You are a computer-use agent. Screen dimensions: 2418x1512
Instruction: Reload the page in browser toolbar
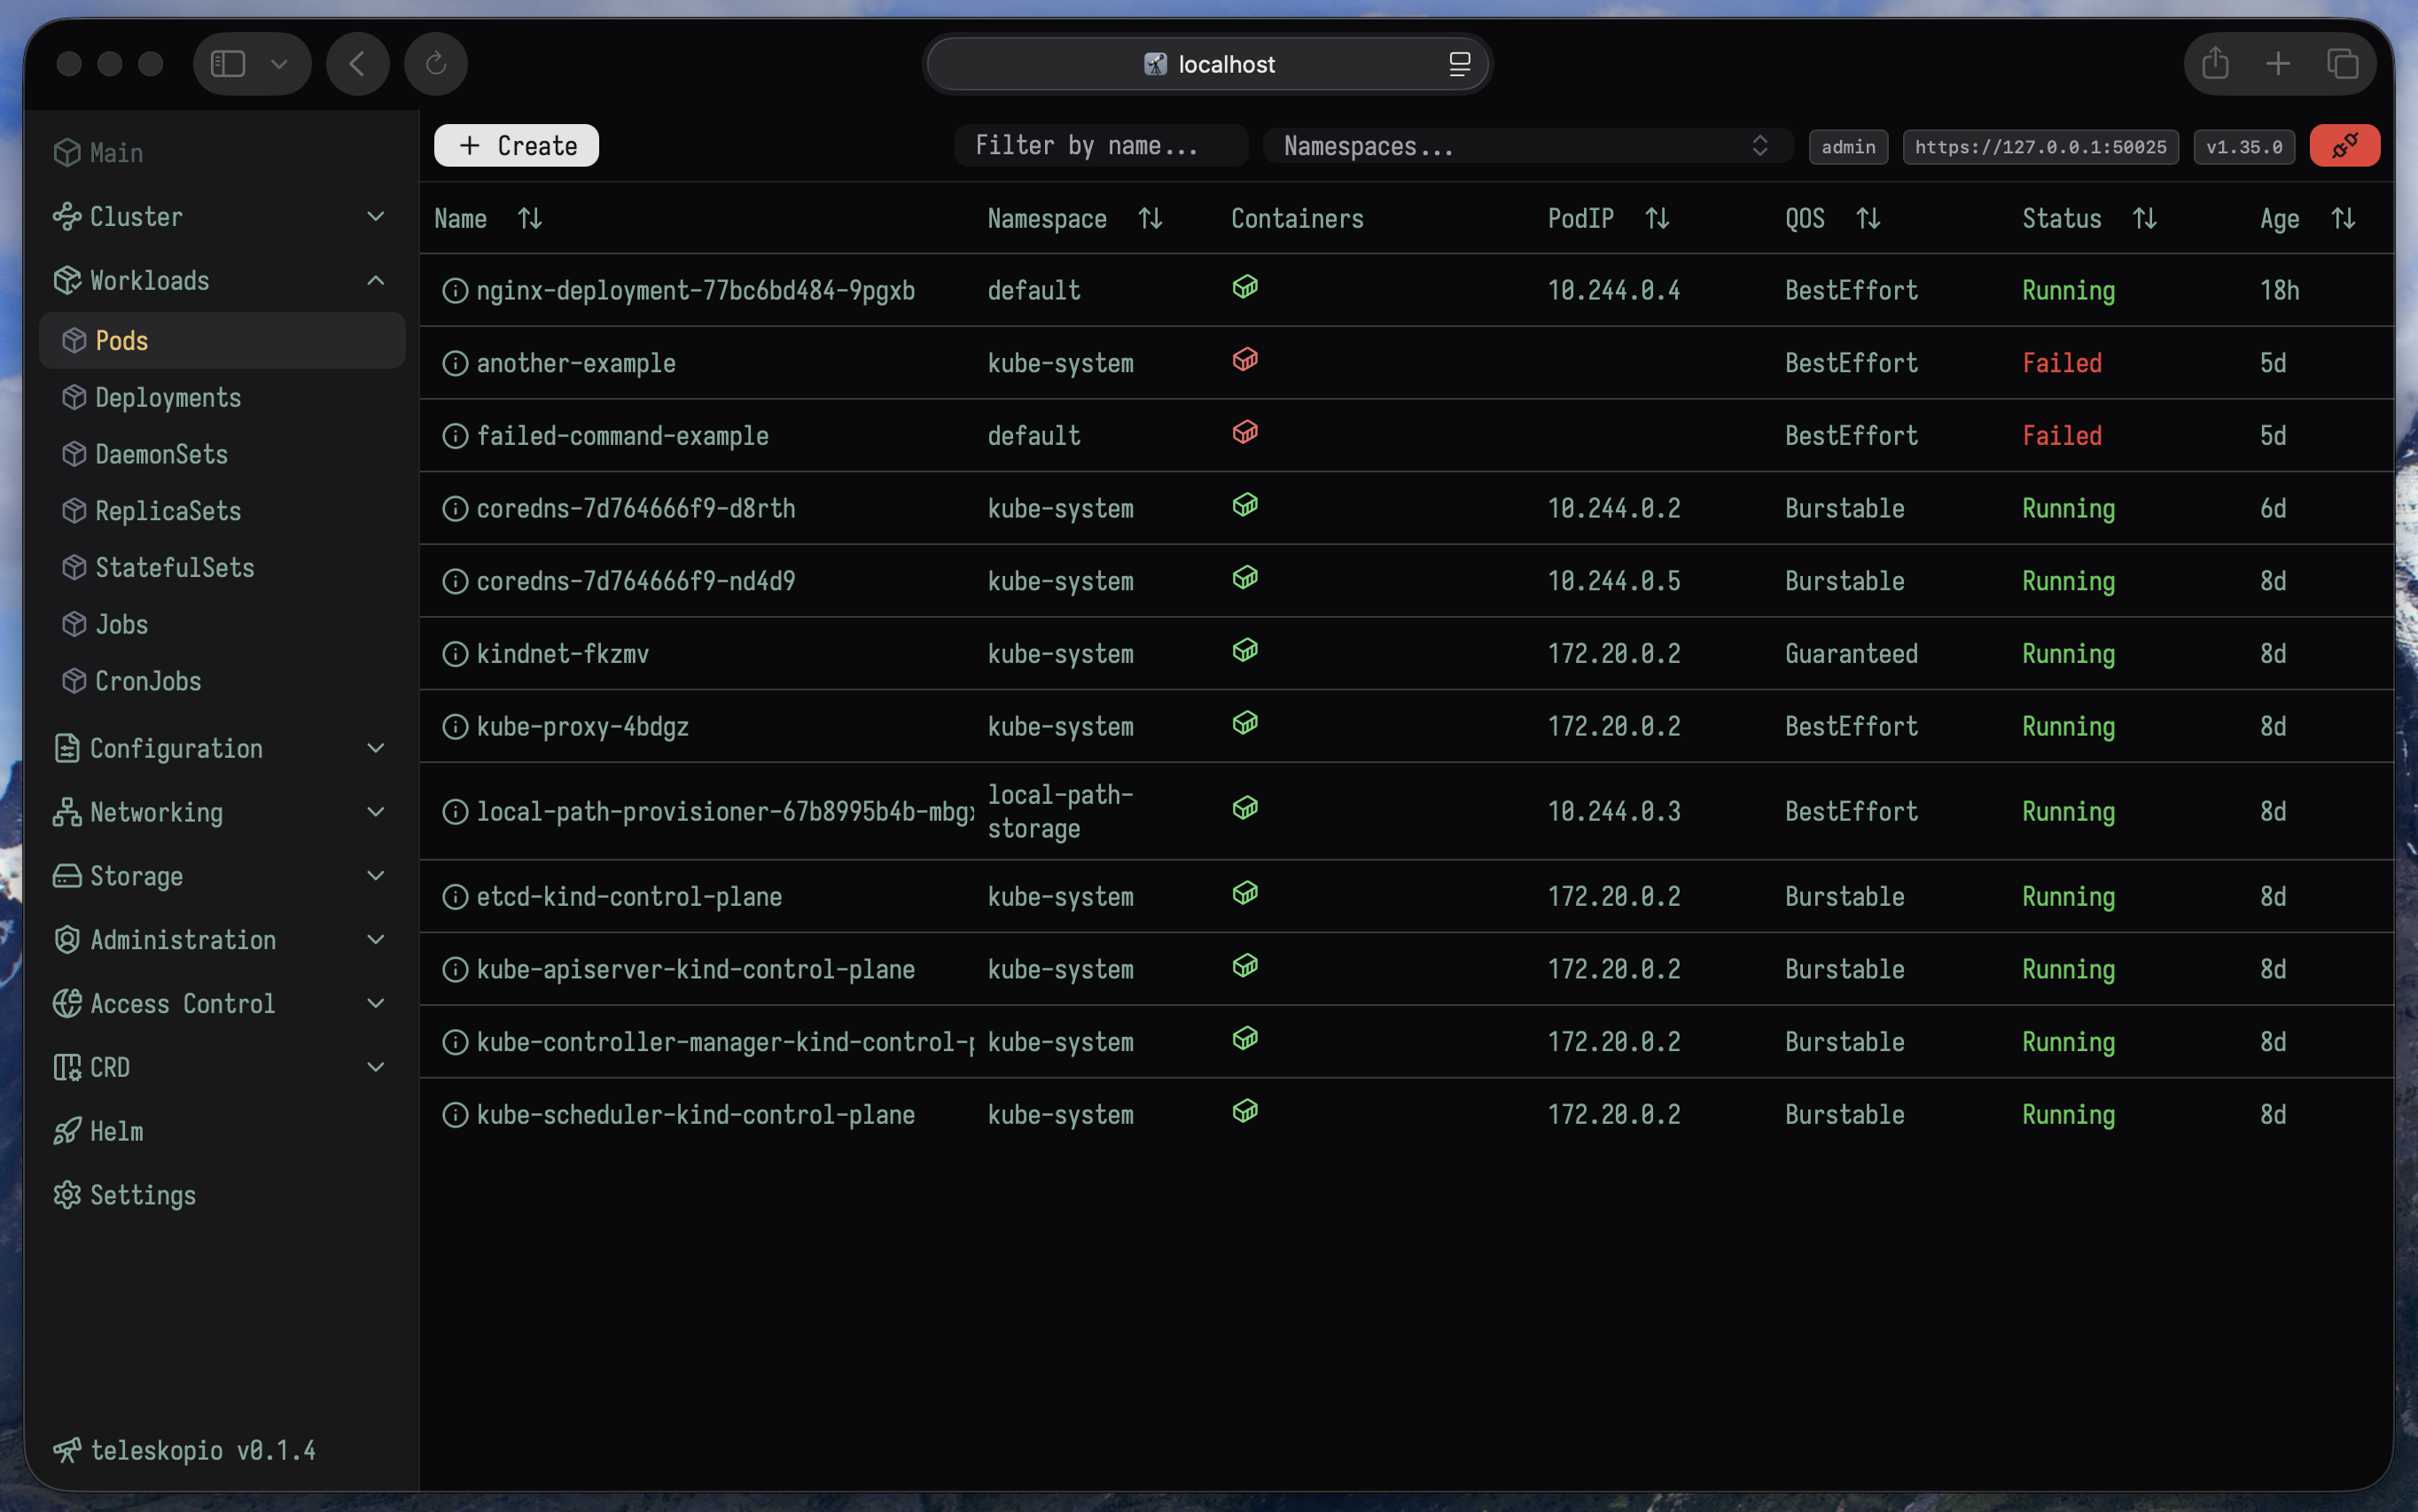(436, 64)
